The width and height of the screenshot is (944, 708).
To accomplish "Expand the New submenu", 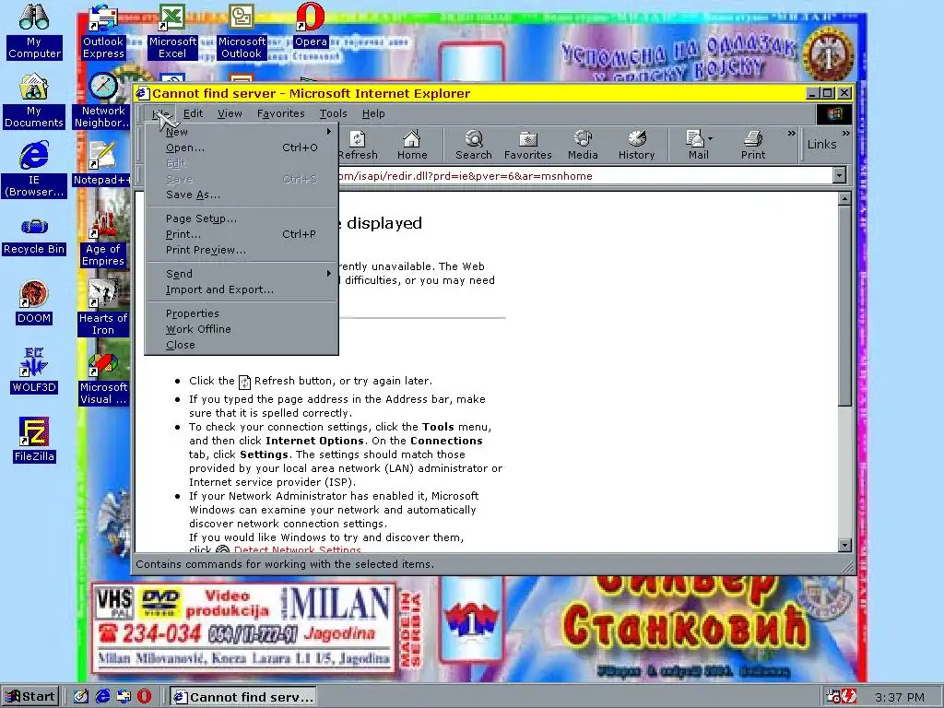I will click(242, 131).
